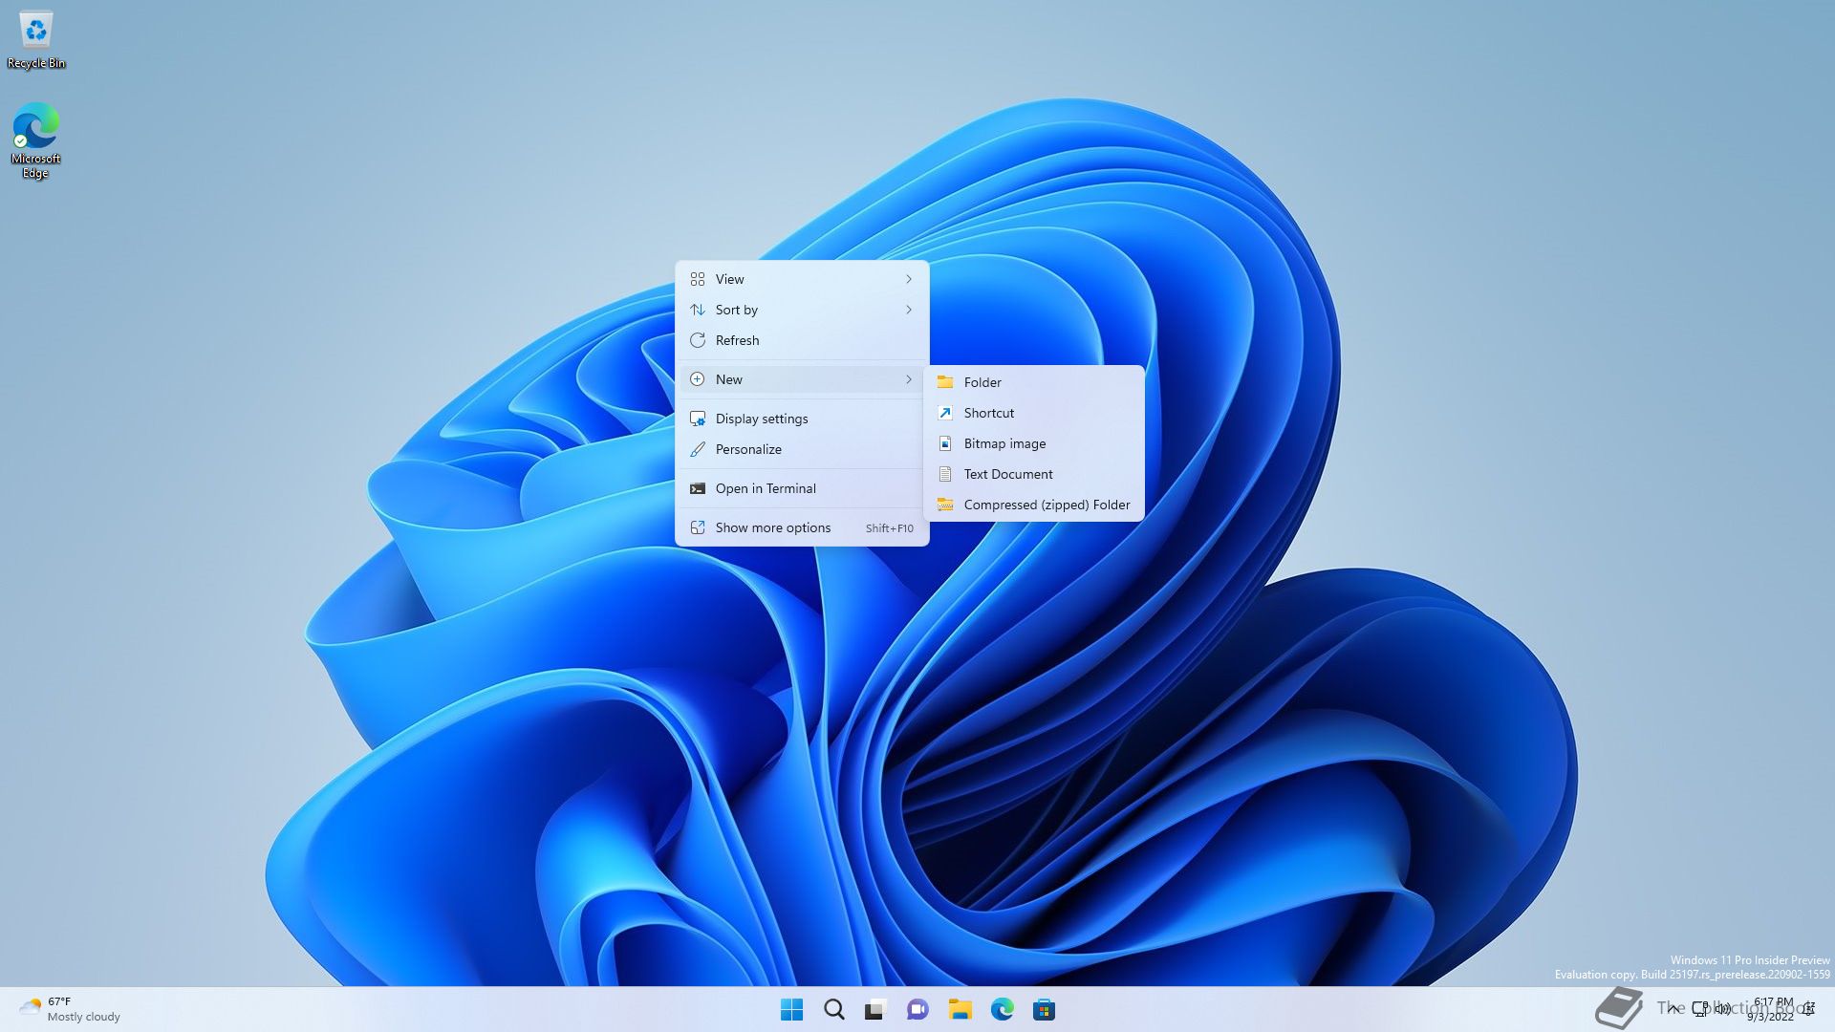Open the Windows Start menu

pos(791,1010)
